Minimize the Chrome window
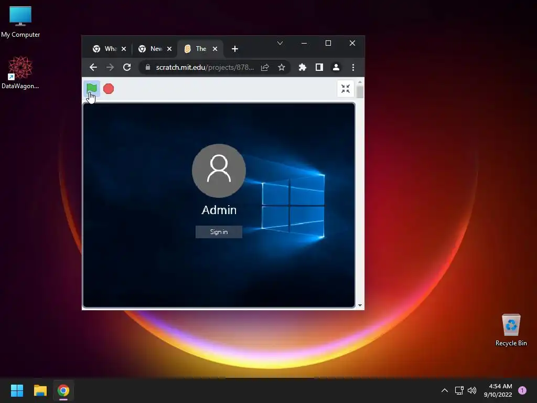 pos(304,43)
